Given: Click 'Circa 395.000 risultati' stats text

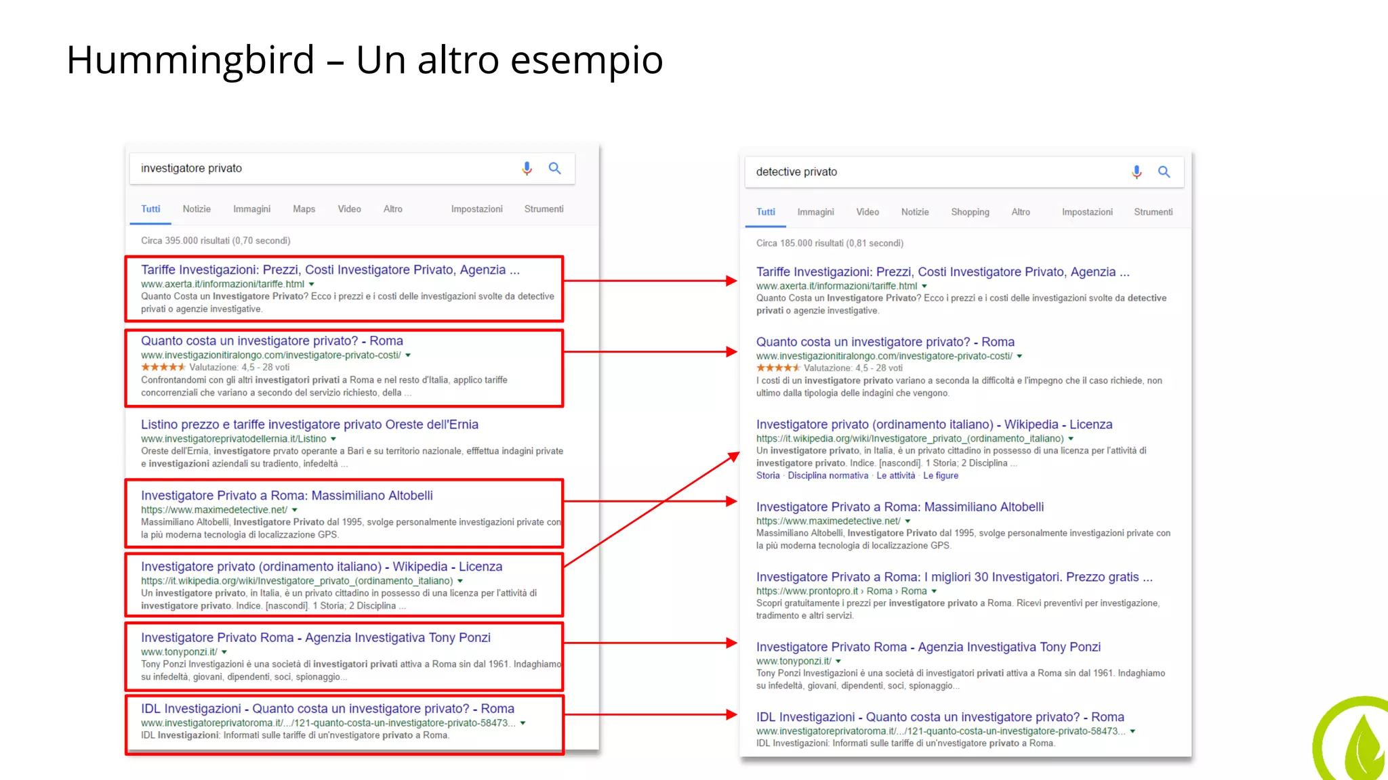Looking at the screenshot, I should click(x=216, y=241).
